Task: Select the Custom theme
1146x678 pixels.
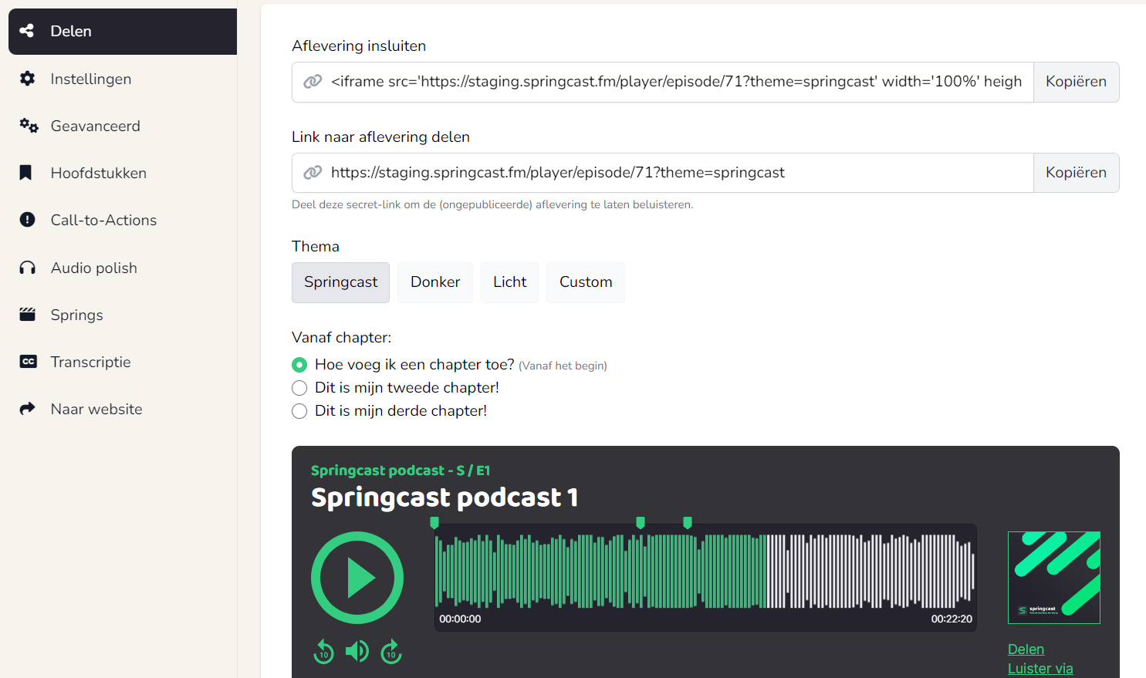Action: (586, 282)
